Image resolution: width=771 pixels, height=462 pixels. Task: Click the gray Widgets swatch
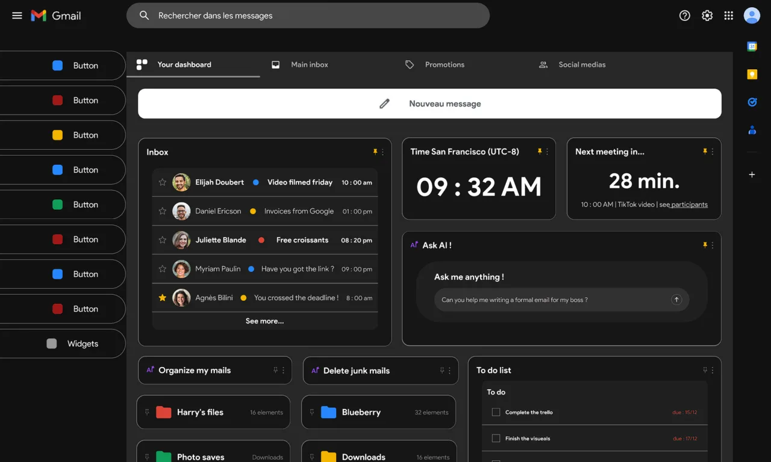tap(52, 343)
